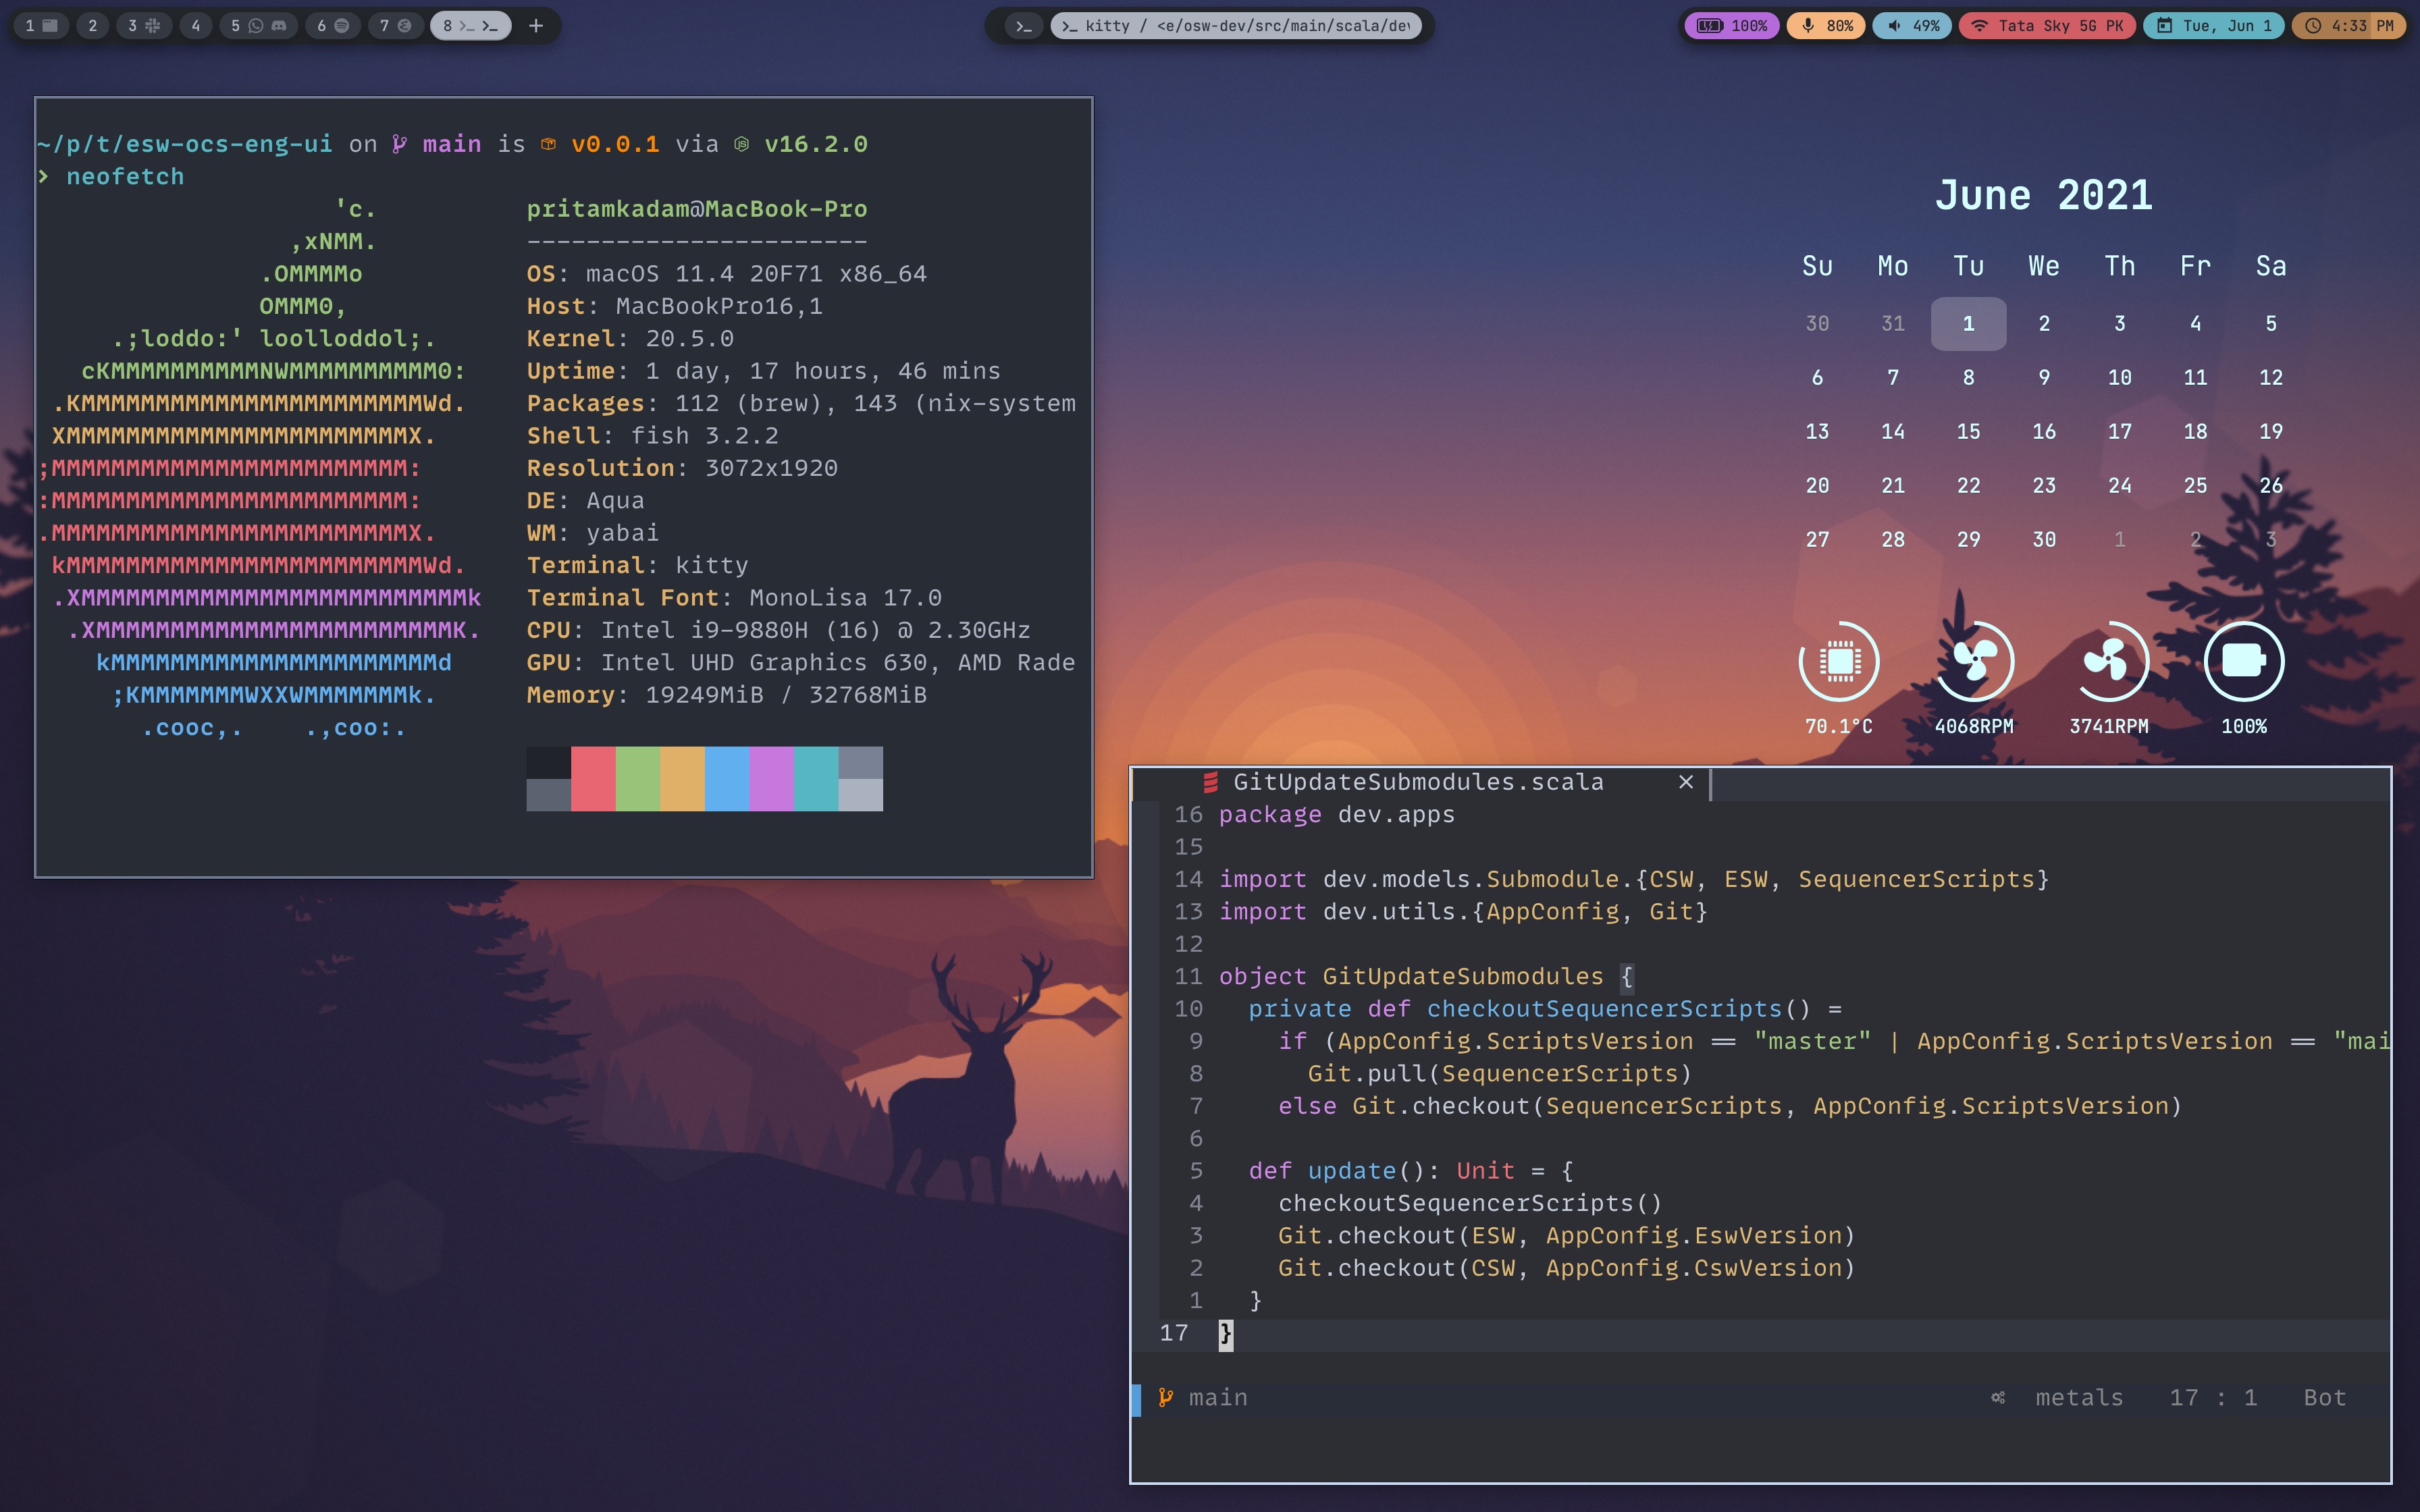
Task: Click the kitty window title pill
Action: click(1237, 26)
